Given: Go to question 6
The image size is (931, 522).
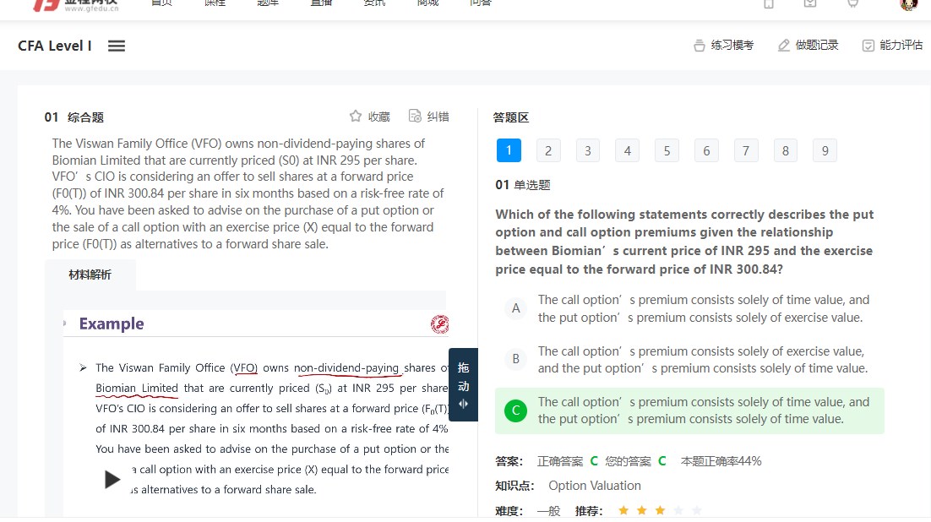Looking at the screenshot, I should tap(706, 151).
